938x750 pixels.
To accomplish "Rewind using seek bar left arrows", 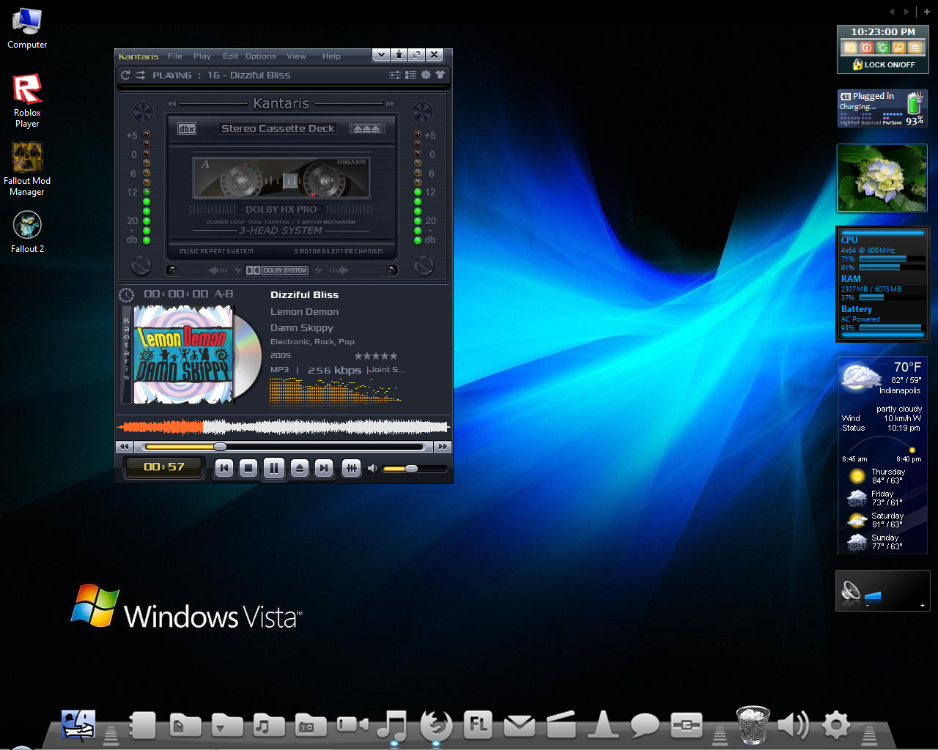I will point(124,447).
